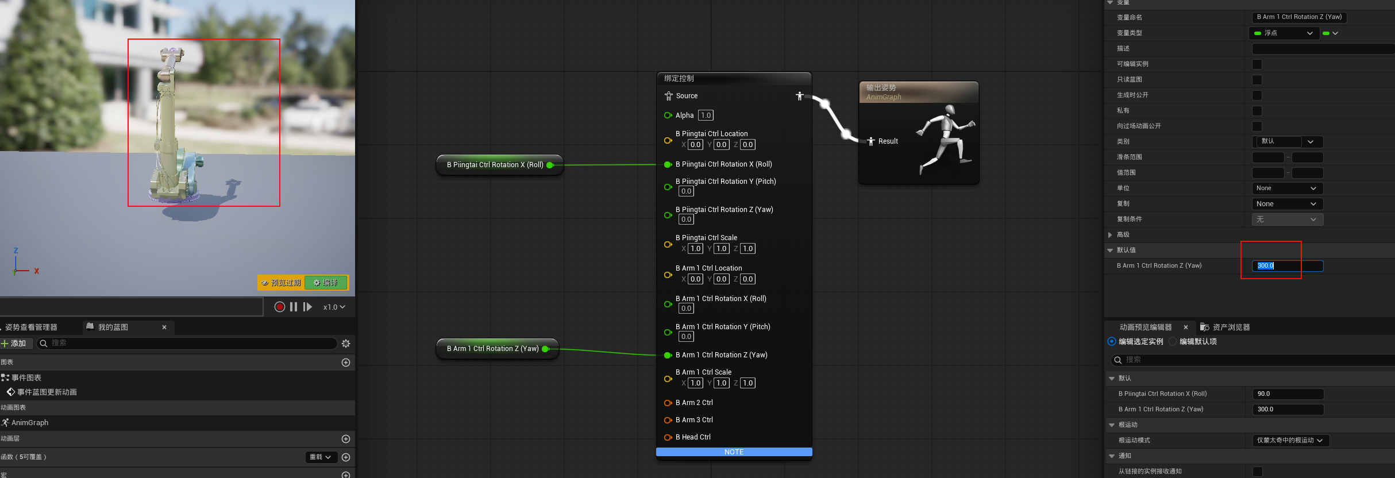This screenshot has height=478, width=1395.
Task: Open the x1.0 playback speed dropdown
Action: click(x=334, y=307)
